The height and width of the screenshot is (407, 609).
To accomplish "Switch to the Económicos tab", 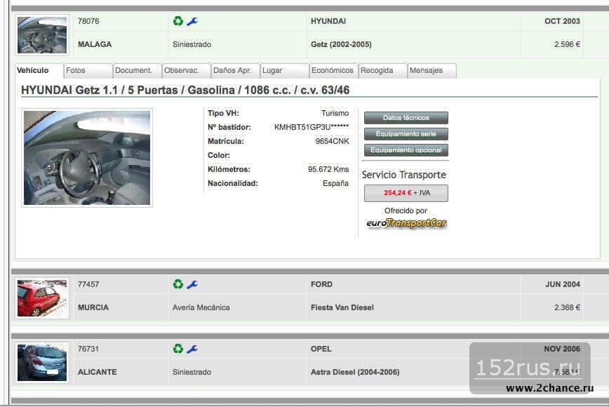I will coord(334,71).
